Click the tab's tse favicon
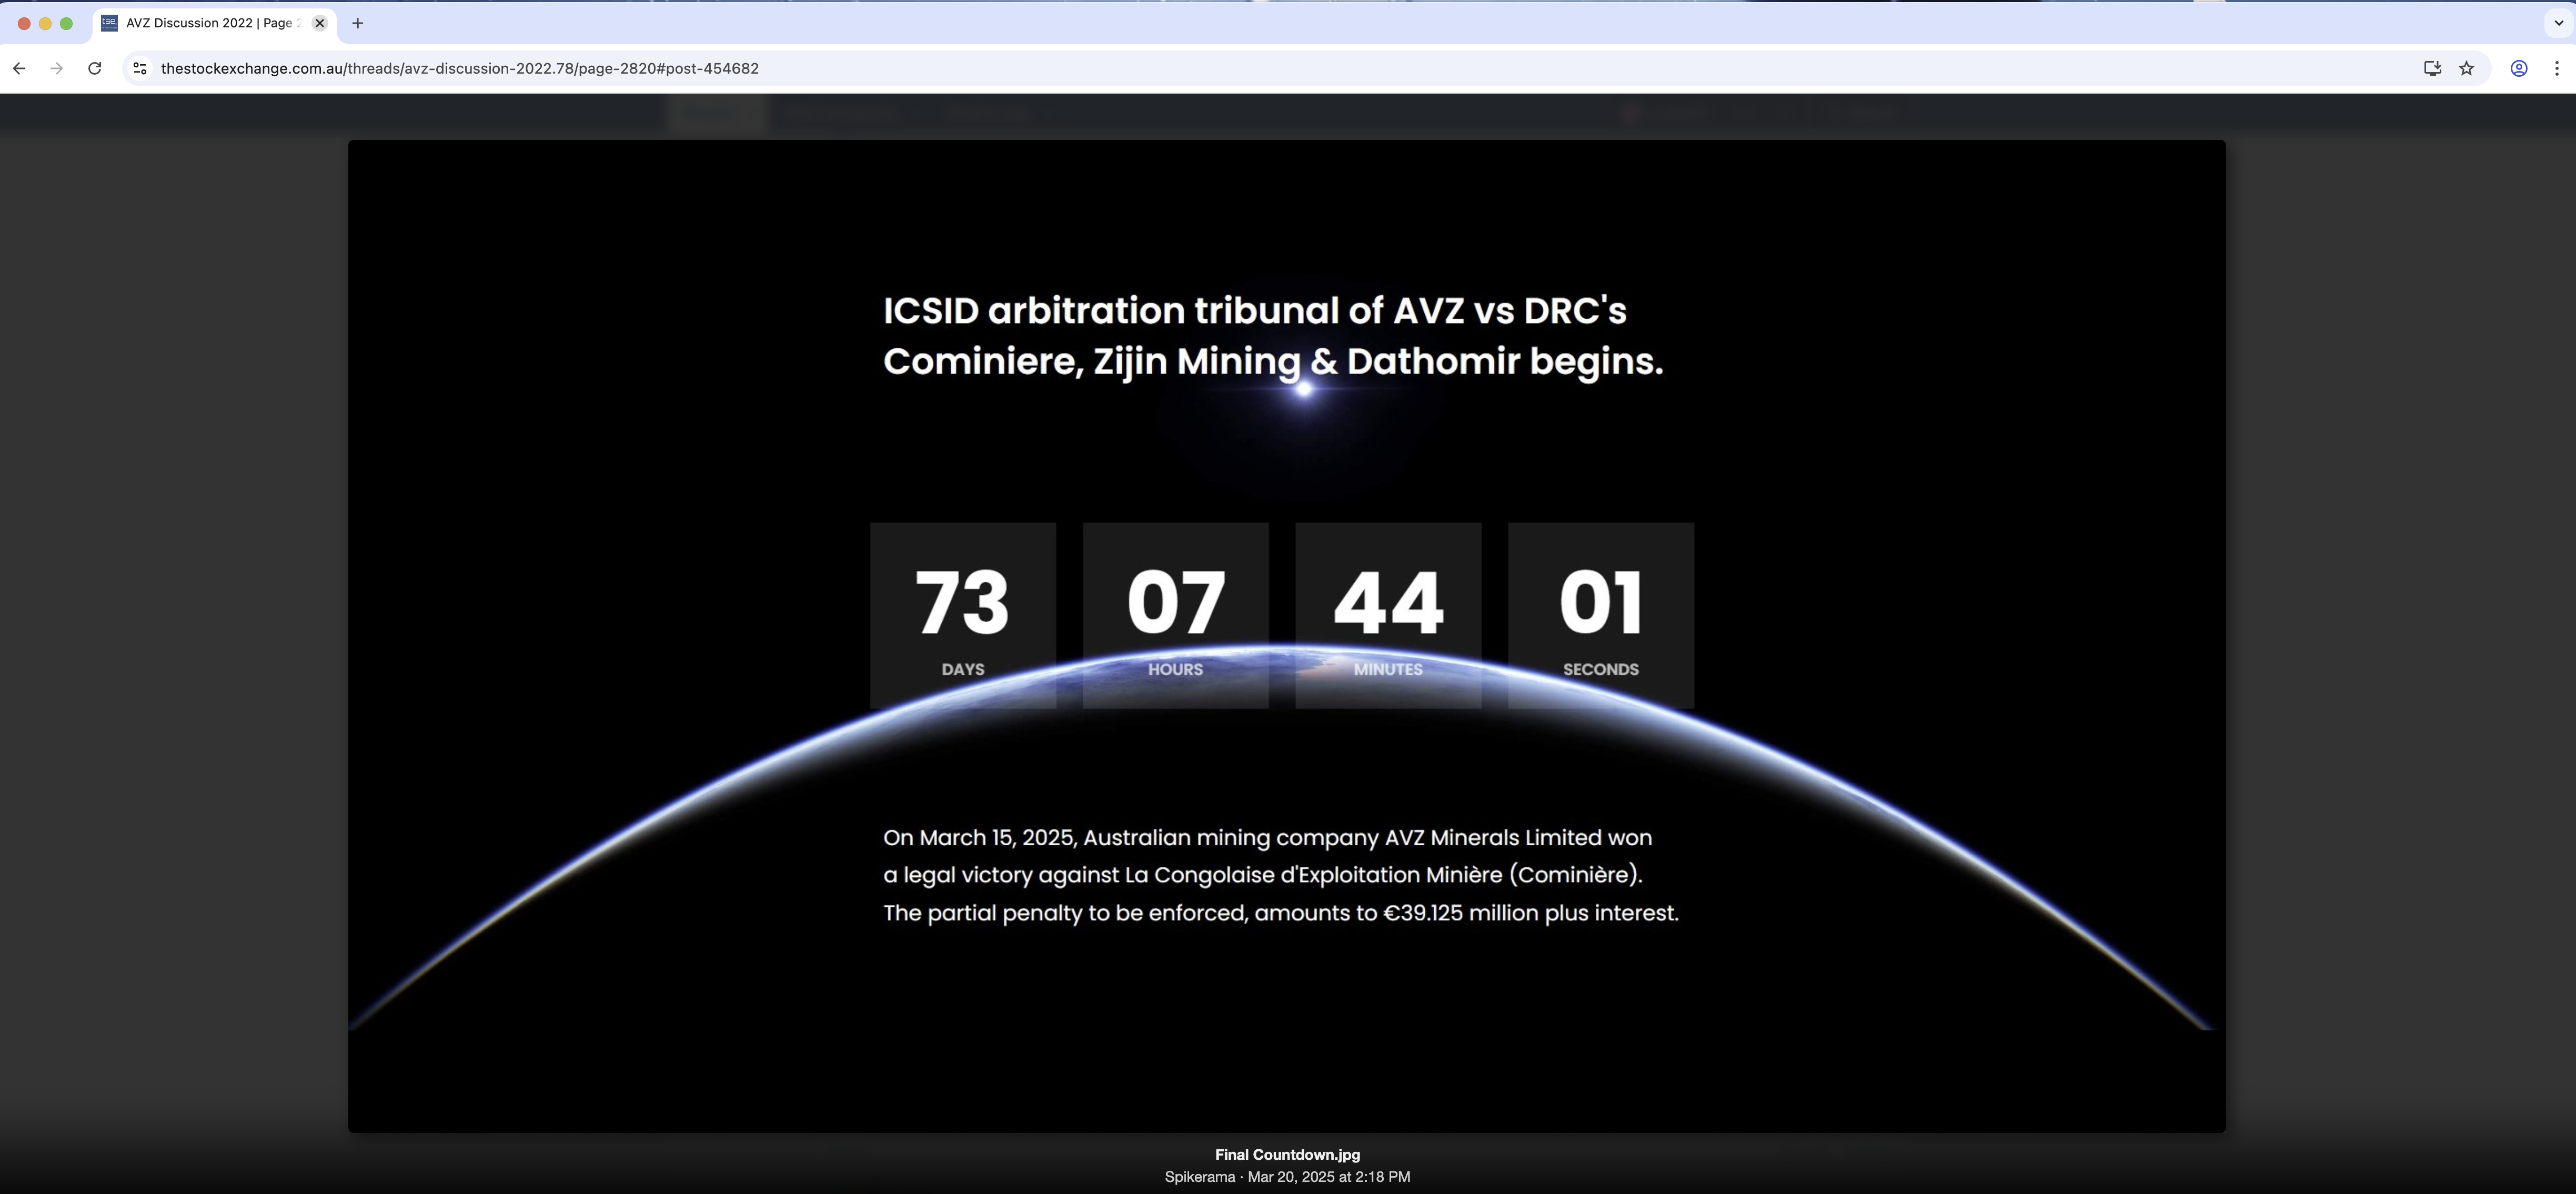The height and width of the screenshot is (1194, 2576). [x=109, y=23]
